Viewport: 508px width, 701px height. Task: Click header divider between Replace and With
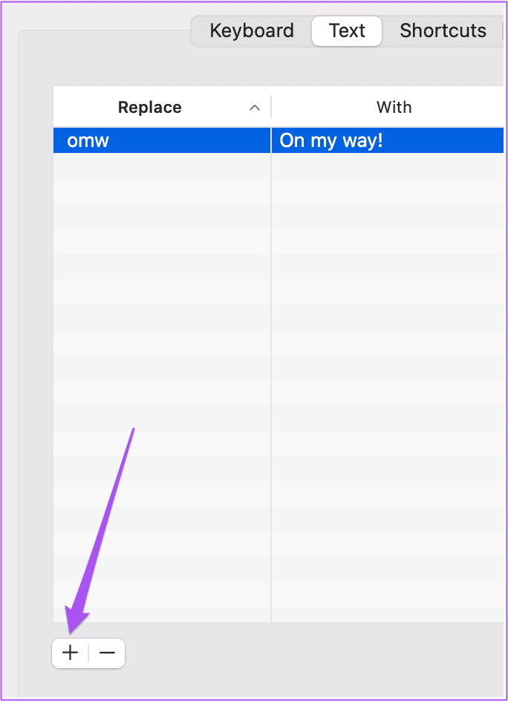pos(271,108)
